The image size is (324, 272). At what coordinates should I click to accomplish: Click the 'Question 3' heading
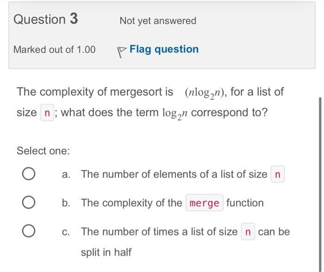[x=46, y=19]
